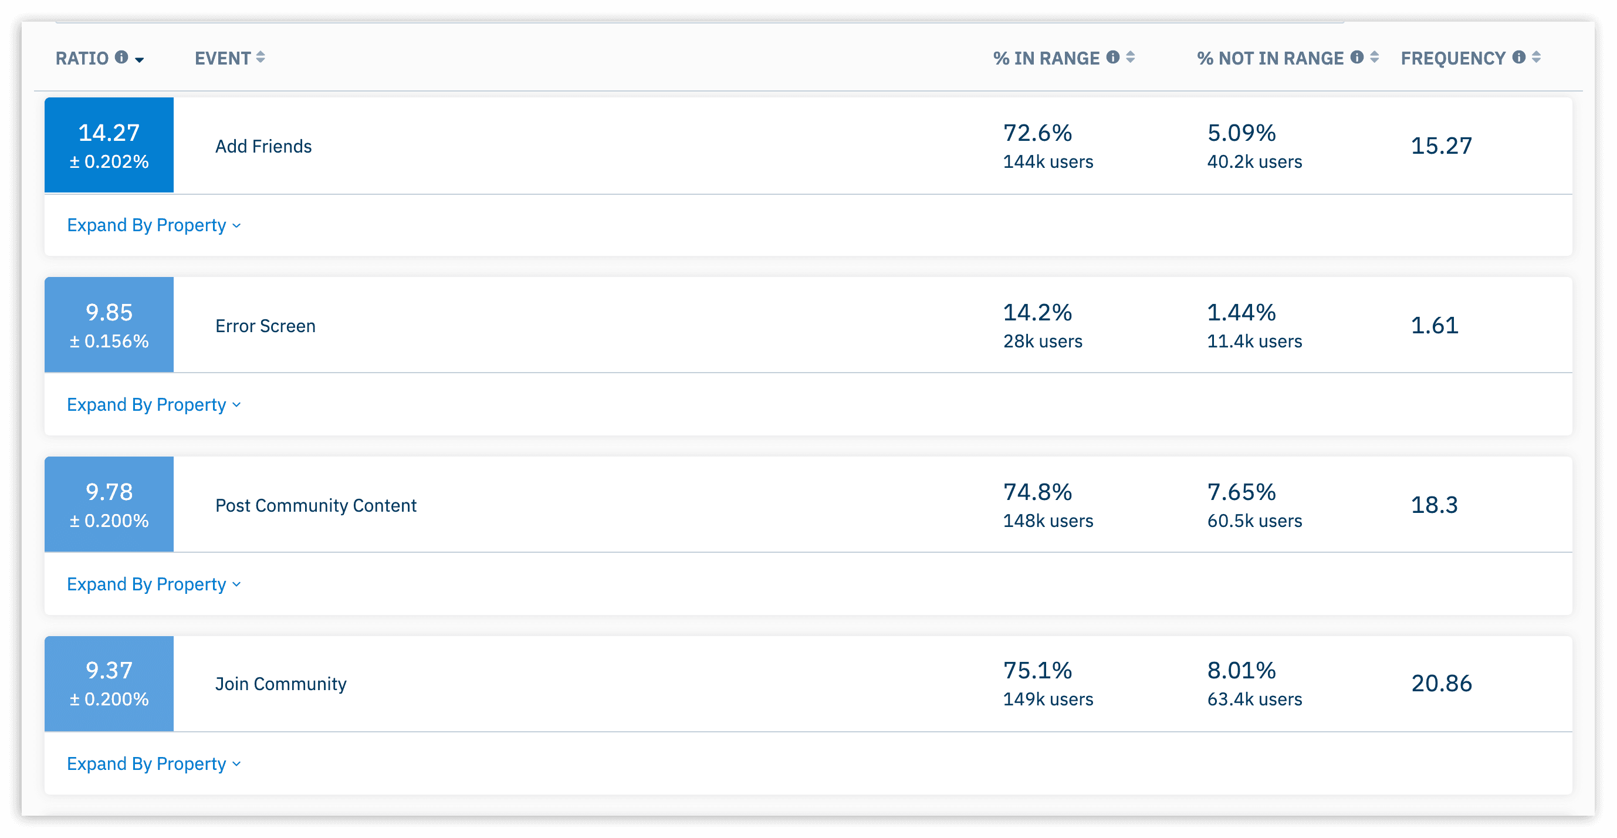Select the Post Community Content event name
Image resolution: width=1617 pixels, height=838 pixels.
coord(316,505)
